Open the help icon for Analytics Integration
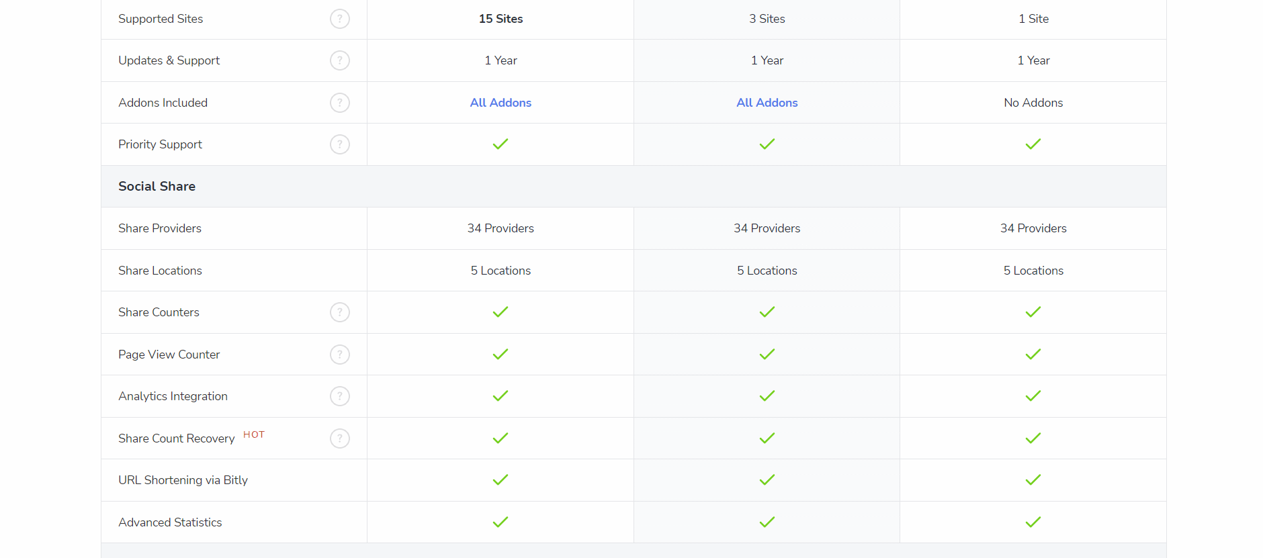This screenshot has width=1263, height=558. click(x=340, y=396)
